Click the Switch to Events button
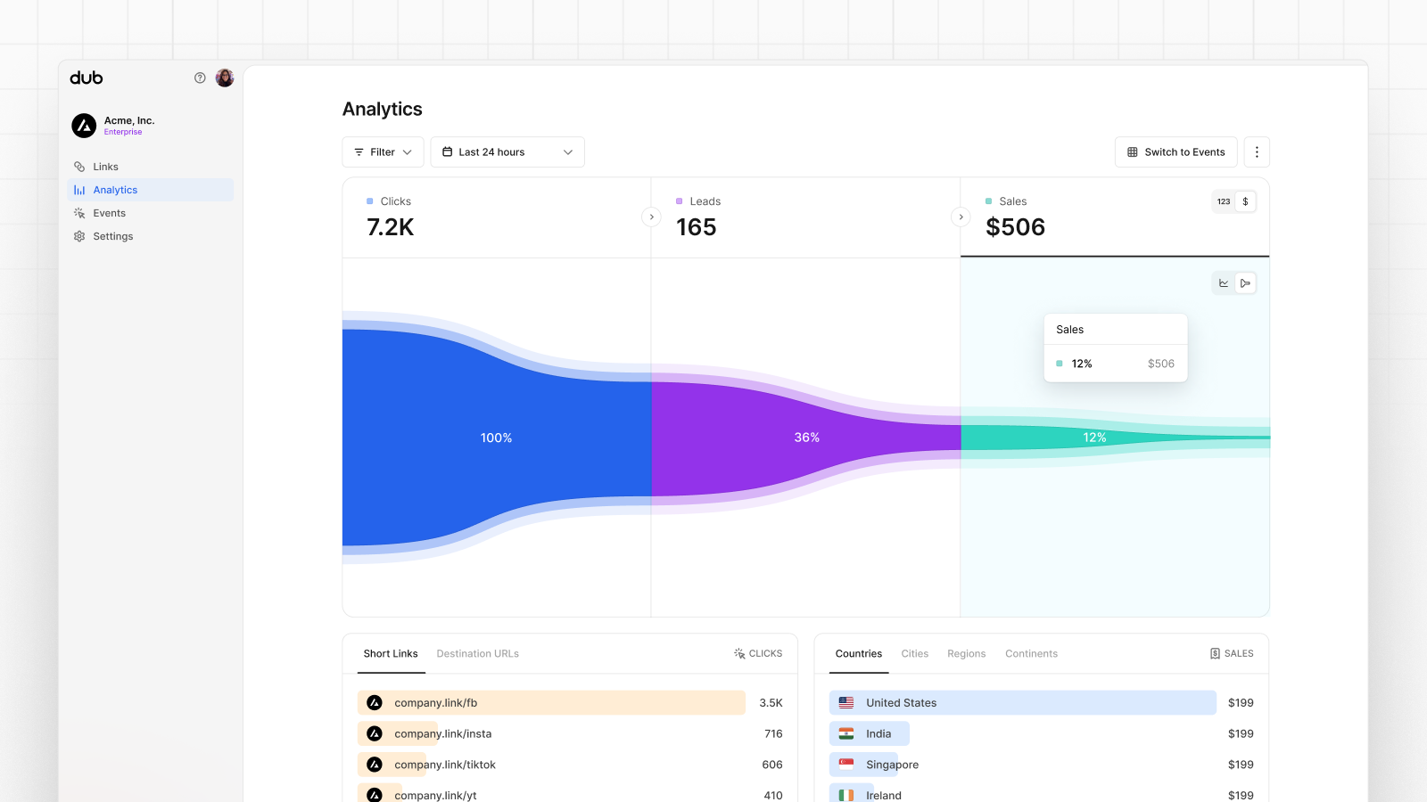 [x=1175, y=151]
